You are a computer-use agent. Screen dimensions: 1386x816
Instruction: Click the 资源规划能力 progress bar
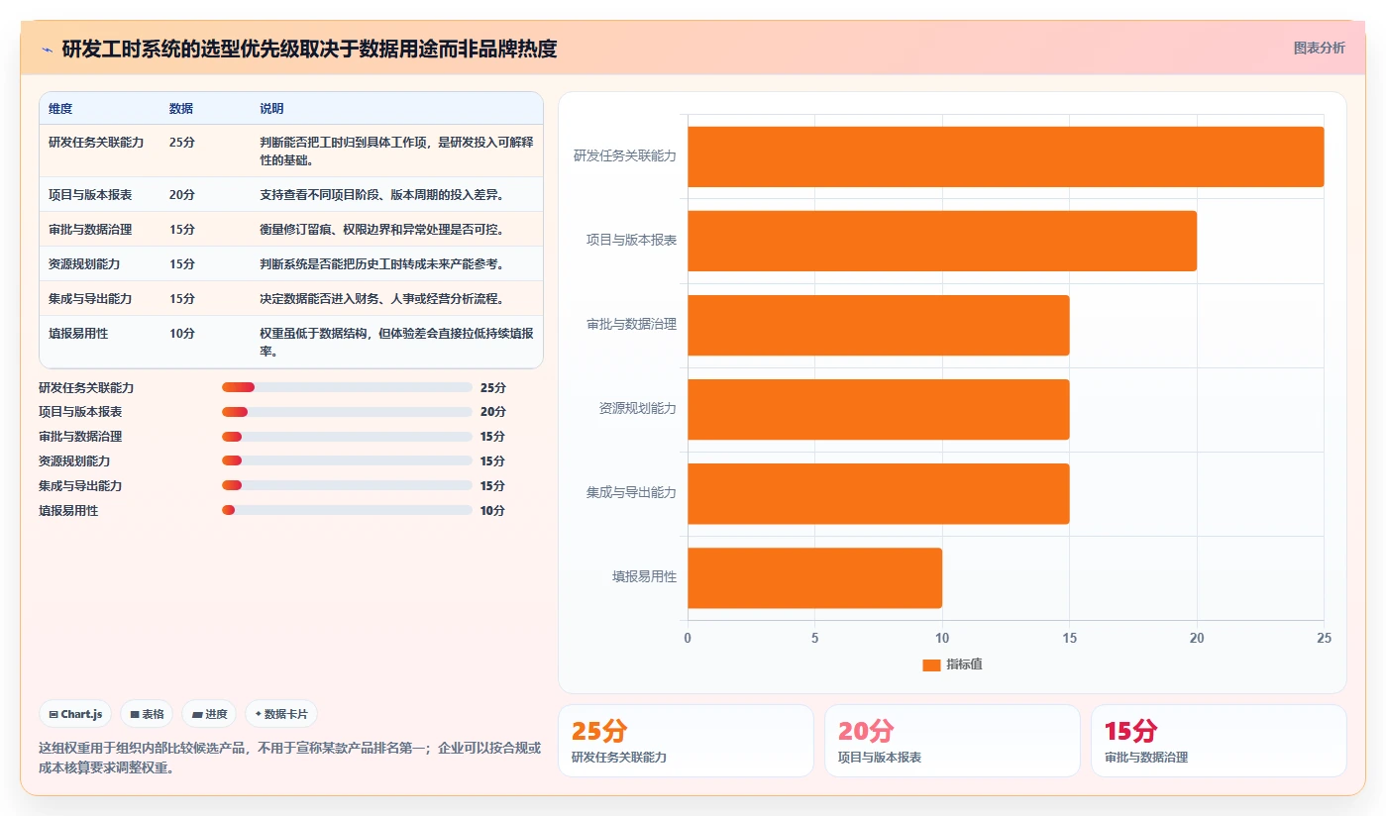pos(347,460)
